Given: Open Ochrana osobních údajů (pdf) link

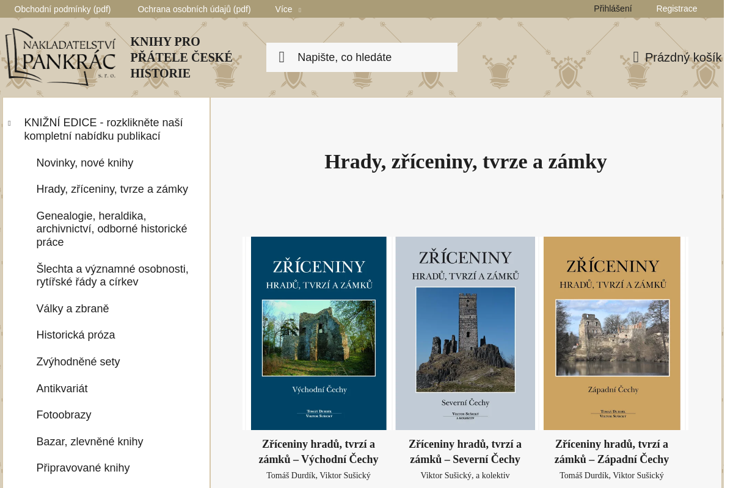Looking at the screenshot, I should click(194, 9).
